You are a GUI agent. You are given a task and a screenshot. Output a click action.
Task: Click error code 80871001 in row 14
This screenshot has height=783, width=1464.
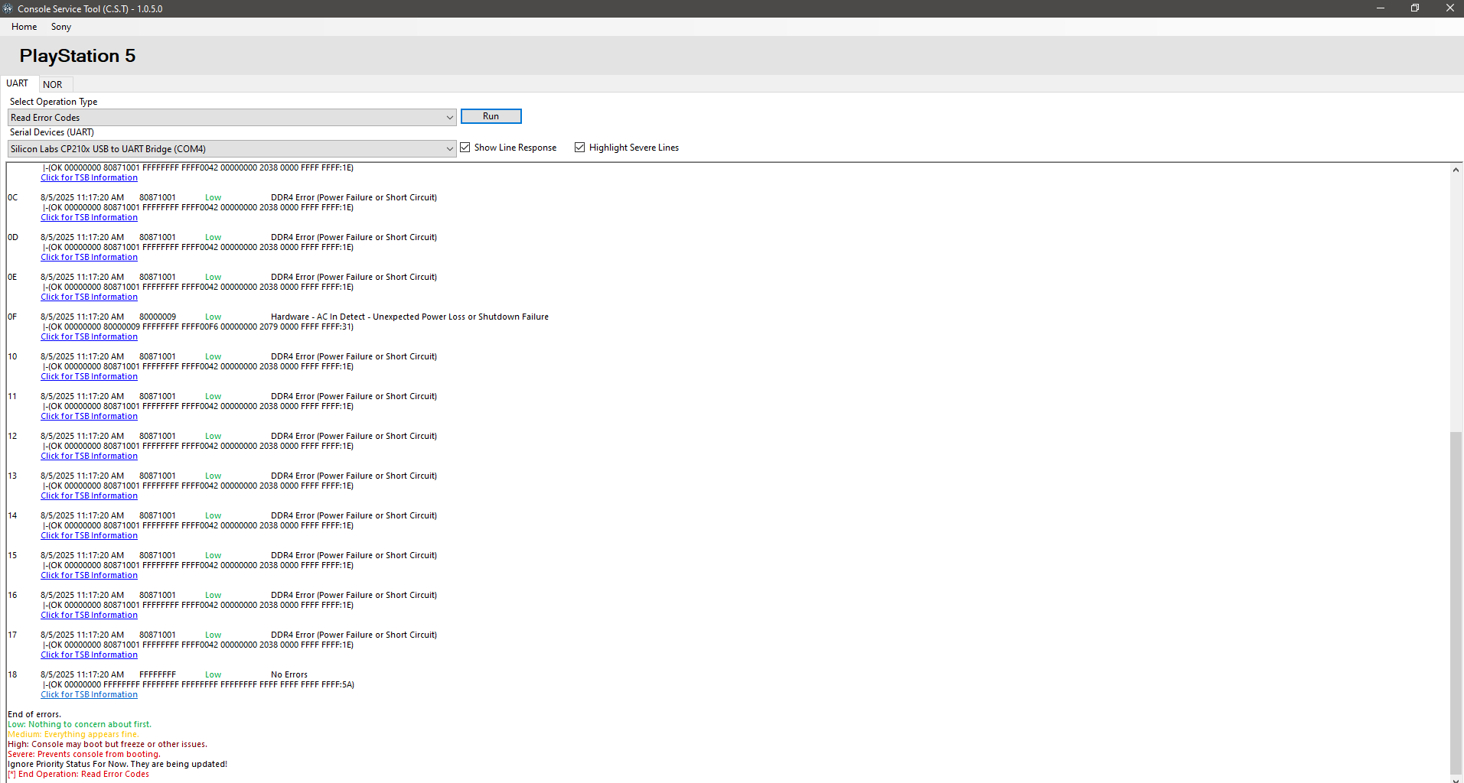[x=158, y=516]
